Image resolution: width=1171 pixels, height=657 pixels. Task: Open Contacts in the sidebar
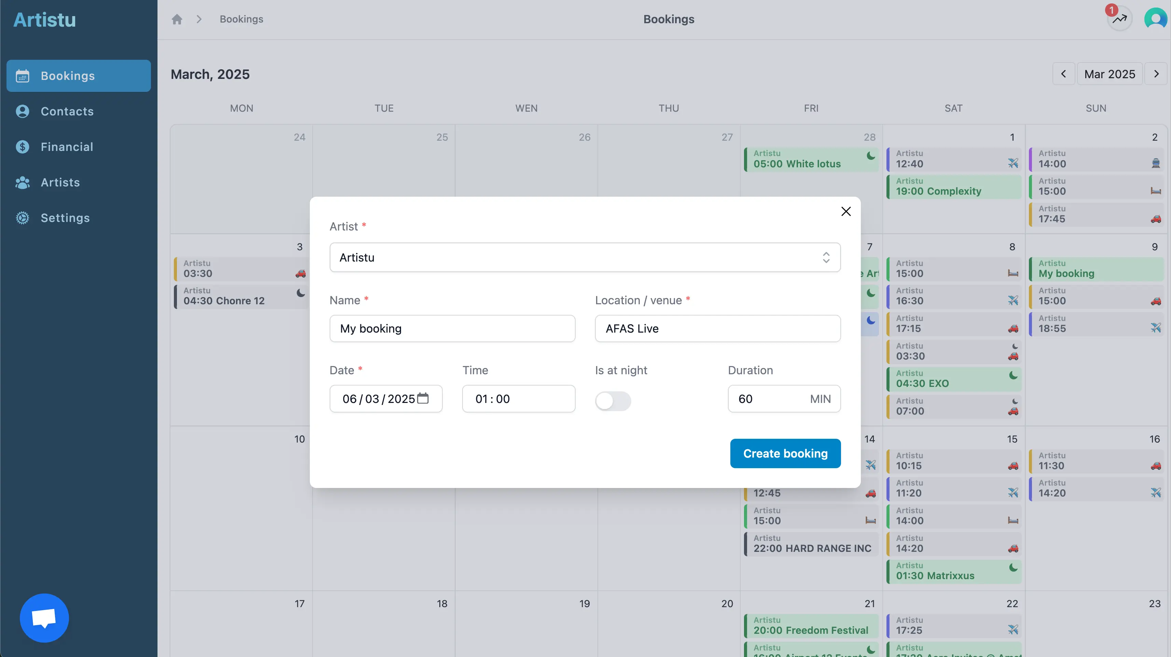point(67,111)
